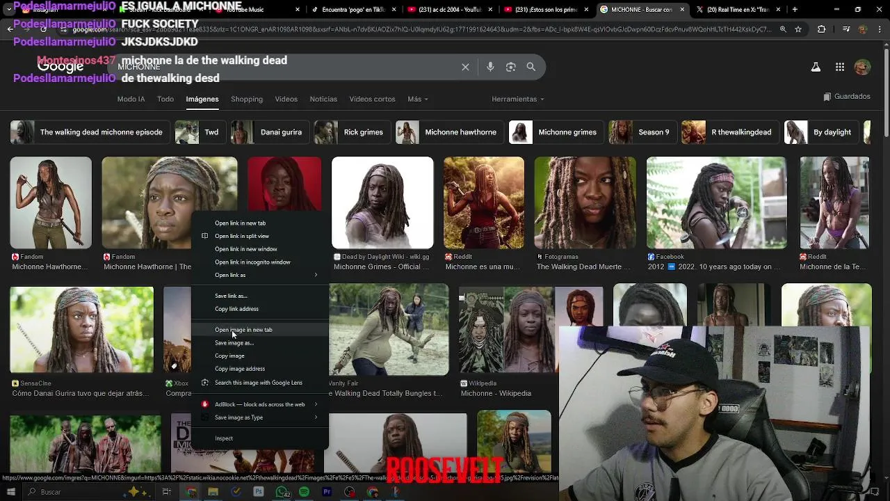Click the AdBlock icon in context menu

tap(204, 404)
